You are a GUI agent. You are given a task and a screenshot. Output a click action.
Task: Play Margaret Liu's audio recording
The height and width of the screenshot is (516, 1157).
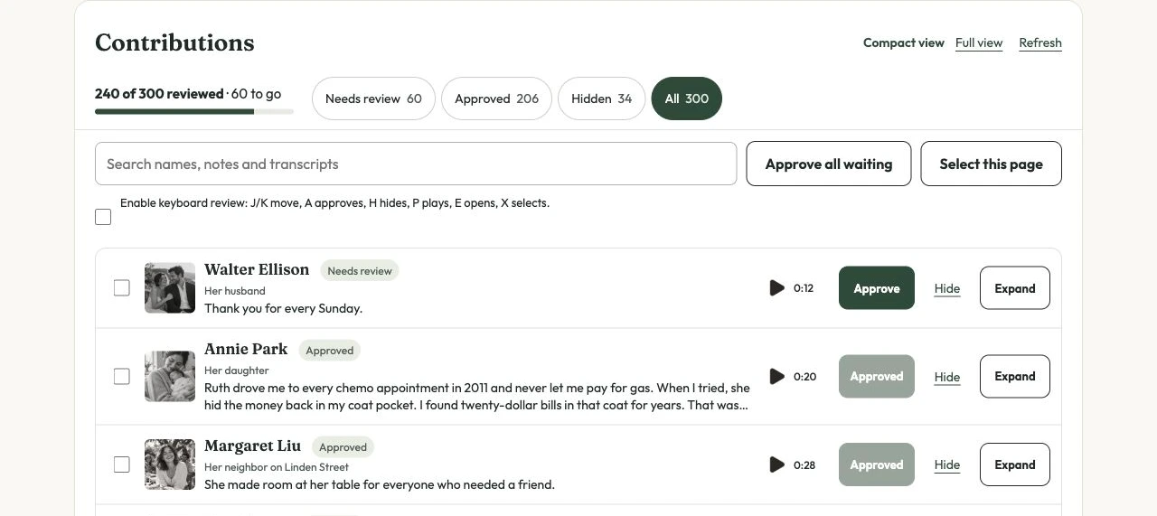(x=776, y=464)
